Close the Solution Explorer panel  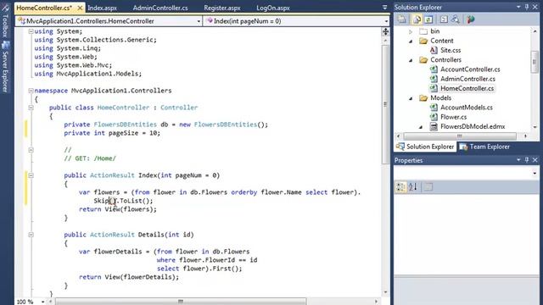click(535, 7)
